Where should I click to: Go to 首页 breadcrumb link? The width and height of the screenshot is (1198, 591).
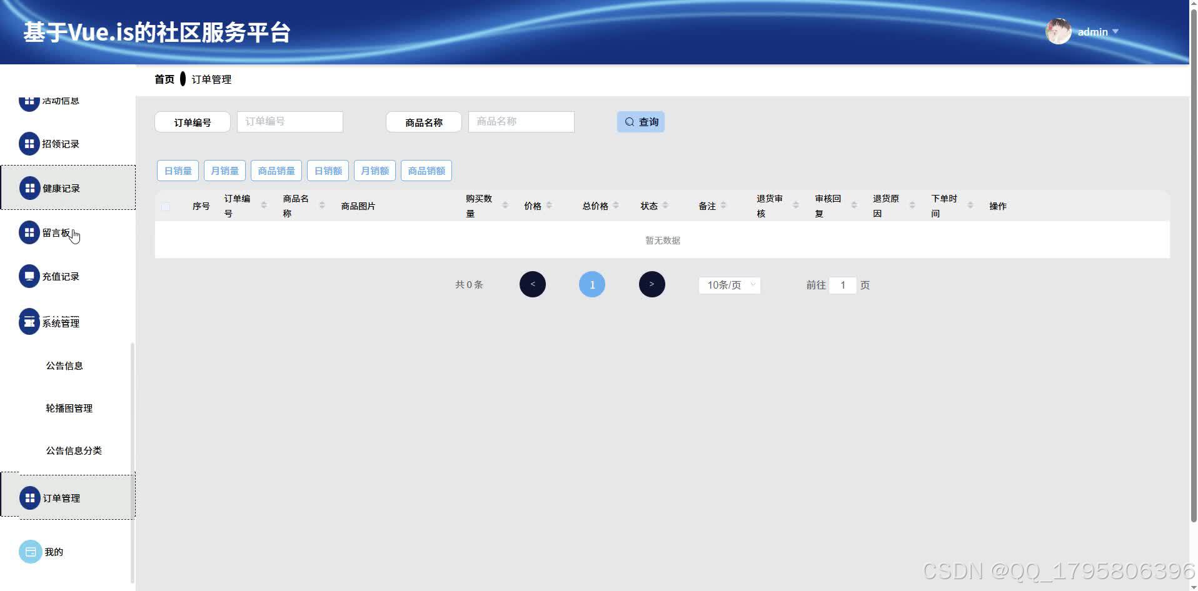coord(164,79)
